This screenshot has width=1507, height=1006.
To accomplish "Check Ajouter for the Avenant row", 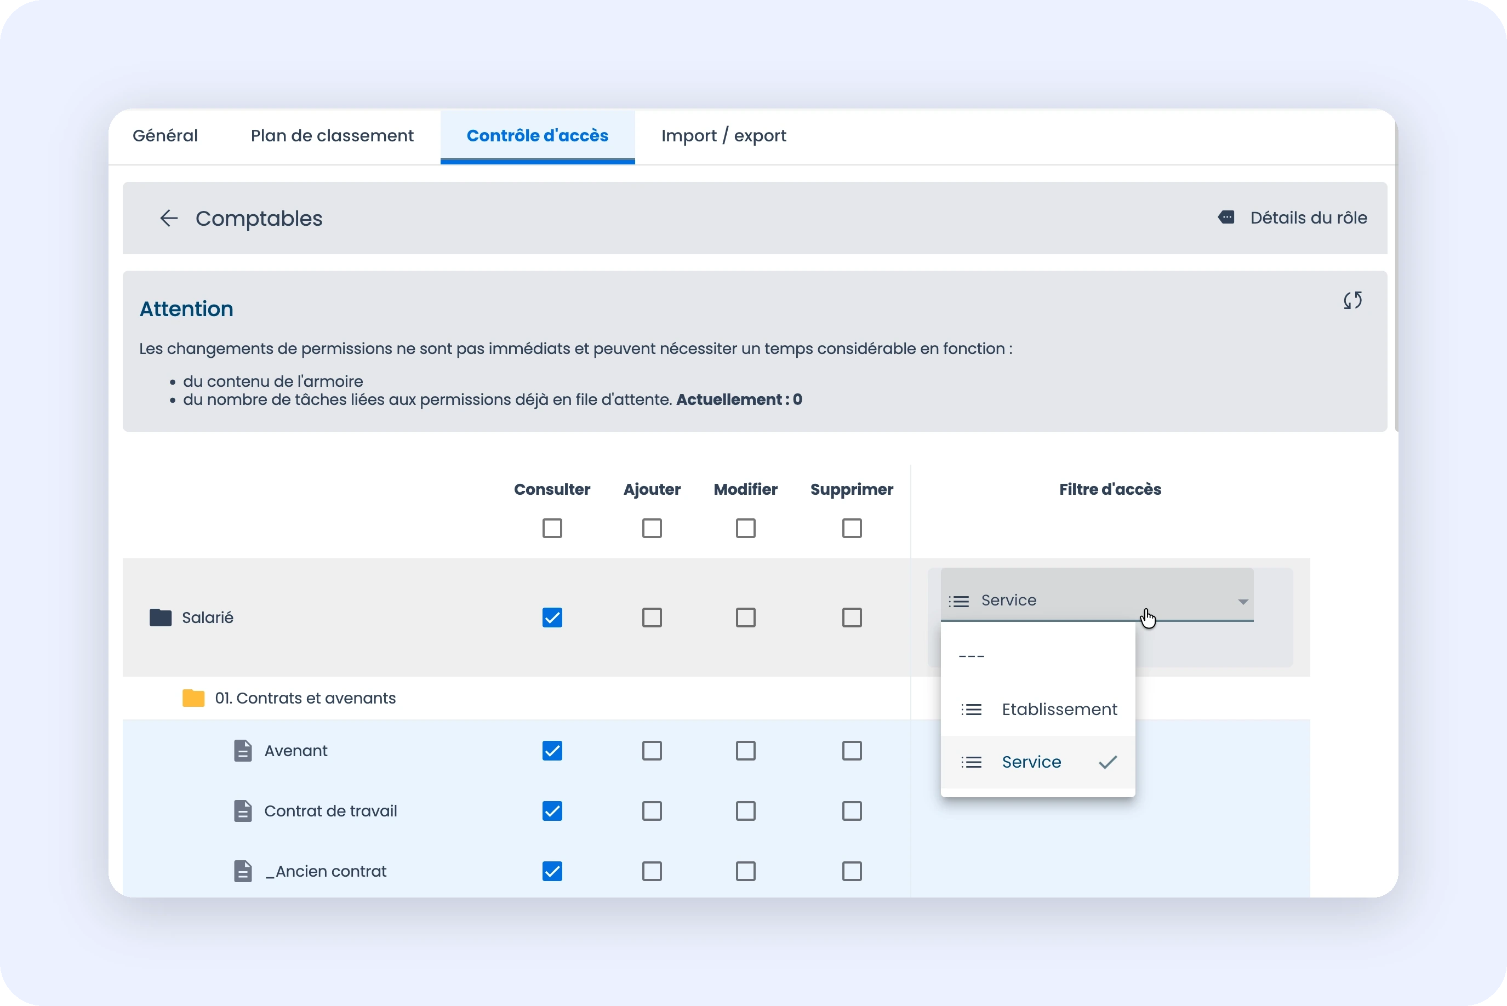I will point(652,751).
